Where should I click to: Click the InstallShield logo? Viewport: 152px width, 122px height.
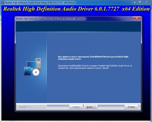pyautogui.click(x=26, y=107)
